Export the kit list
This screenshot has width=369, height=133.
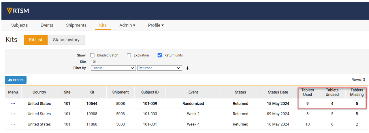(x=16, y=80)
